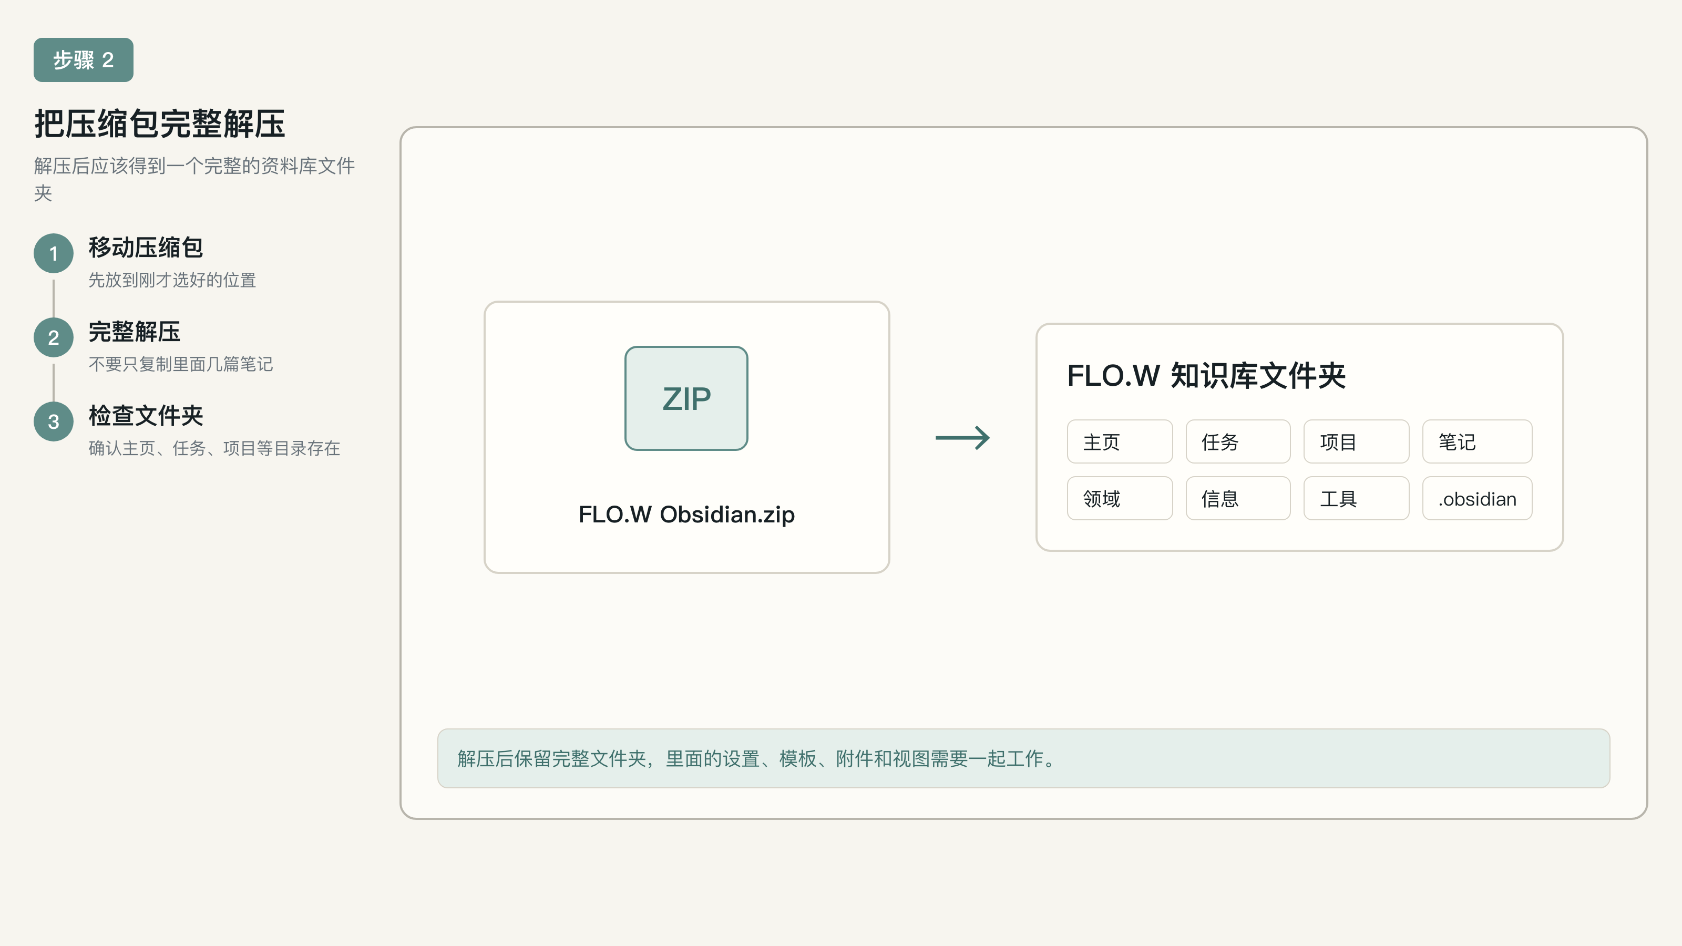Click the subtitle starting with 解压后应该得到
This screenshot has width=1682, height=946.
(194, 179)
